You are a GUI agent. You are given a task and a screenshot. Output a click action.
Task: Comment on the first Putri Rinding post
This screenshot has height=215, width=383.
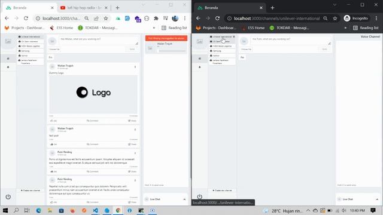pyautogui.click(x=93, y=171)
